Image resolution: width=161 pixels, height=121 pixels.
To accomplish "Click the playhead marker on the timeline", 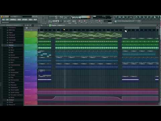I will (64, 30).
